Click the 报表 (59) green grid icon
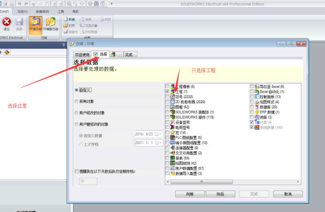This screenshot has height=212, width=325. 172,158
